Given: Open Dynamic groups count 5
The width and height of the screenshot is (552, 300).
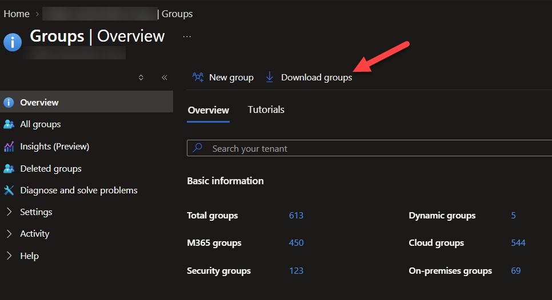Looking at the screenshot, I should click(513, 216).
